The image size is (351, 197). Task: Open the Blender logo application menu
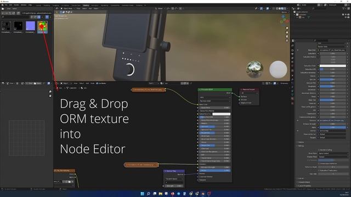point(2,5)
